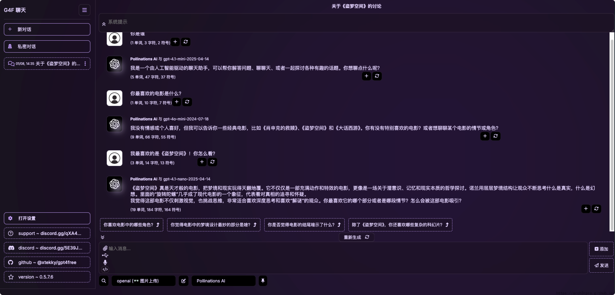Click refresh icon on gpt-4o-mini reply
Screen dimensions: 615x295
coord(496,136)
